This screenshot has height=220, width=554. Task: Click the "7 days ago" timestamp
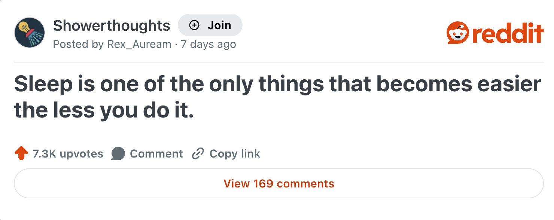[x=208, y=45]
